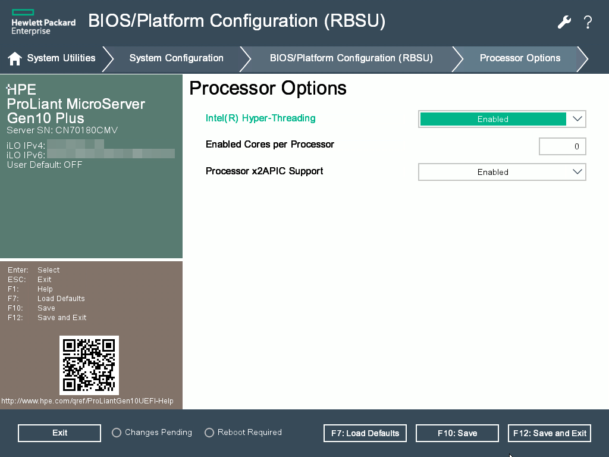Open the wrench settings icon
The image size is (609, 457).
[x=564, y=22]
